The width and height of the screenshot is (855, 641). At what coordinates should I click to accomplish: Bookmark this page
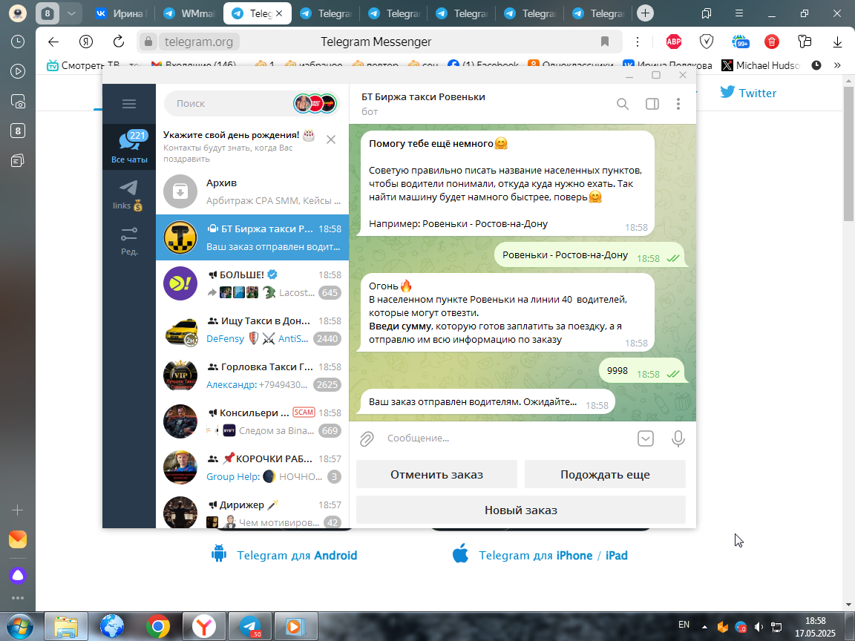[605, 42]
